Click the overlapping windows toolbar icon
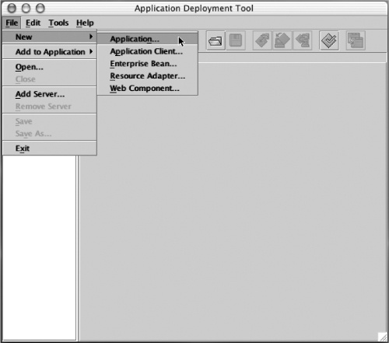This screenshot has width=389, height=343. click(356, 40)
